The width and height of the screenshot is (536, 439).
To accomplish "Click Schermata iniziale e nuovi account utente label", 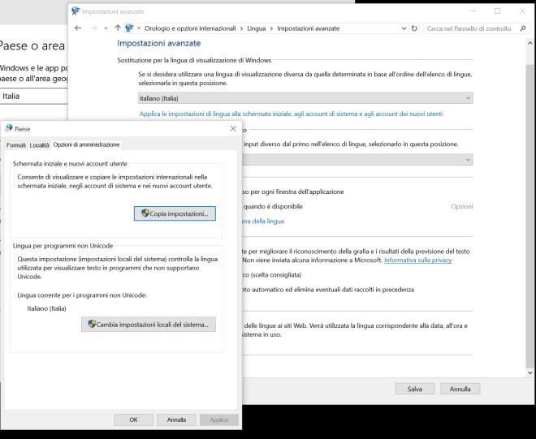I will click(70, 164).
